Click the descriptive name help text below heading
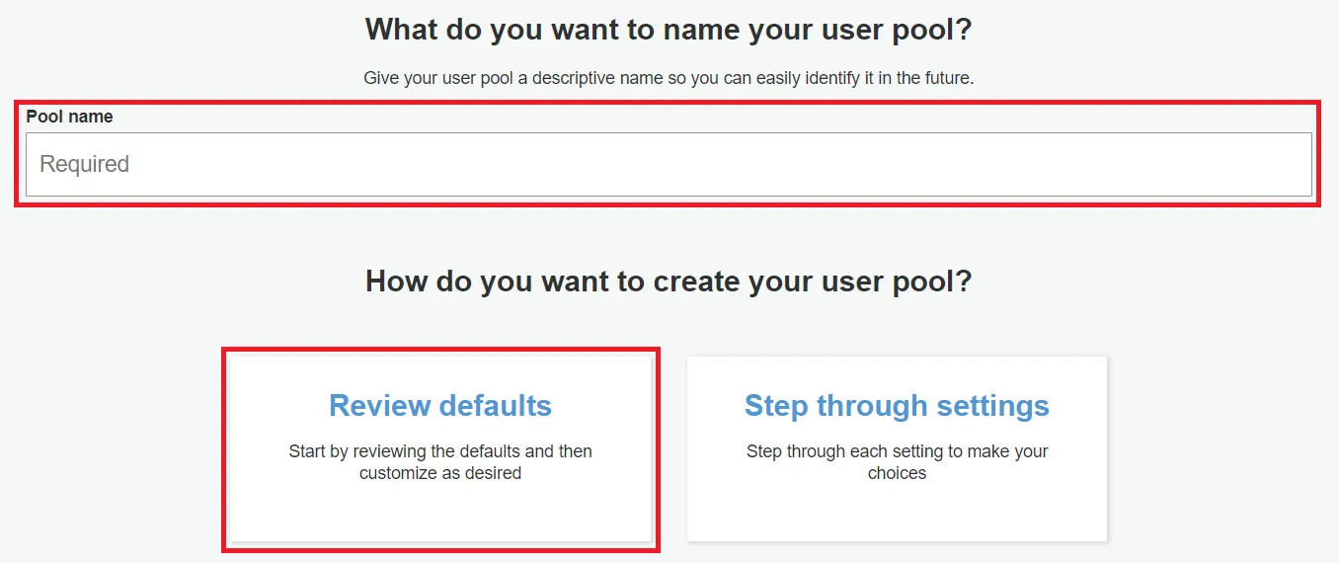 coord(669,78)
